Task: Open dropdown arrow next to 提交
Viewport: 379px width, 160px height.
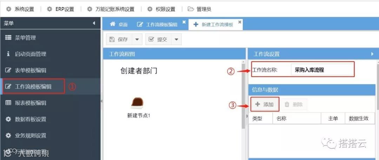Action: [x=177, y=39]
